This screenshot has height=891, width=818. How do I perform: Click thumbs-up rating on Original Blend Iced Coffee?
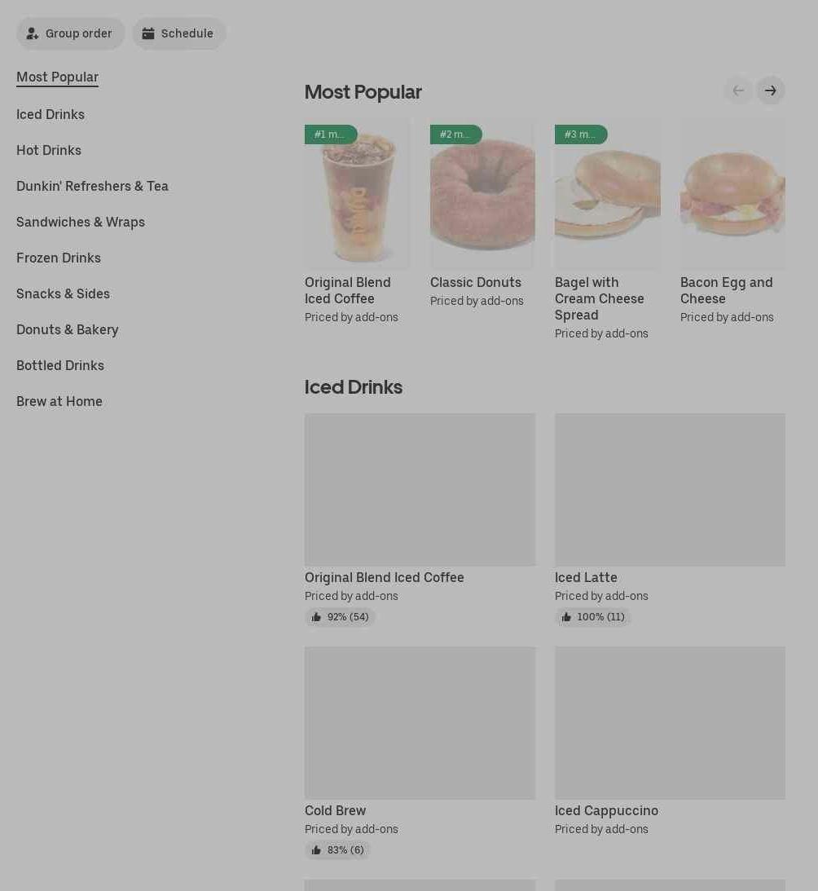coord(340,617)
